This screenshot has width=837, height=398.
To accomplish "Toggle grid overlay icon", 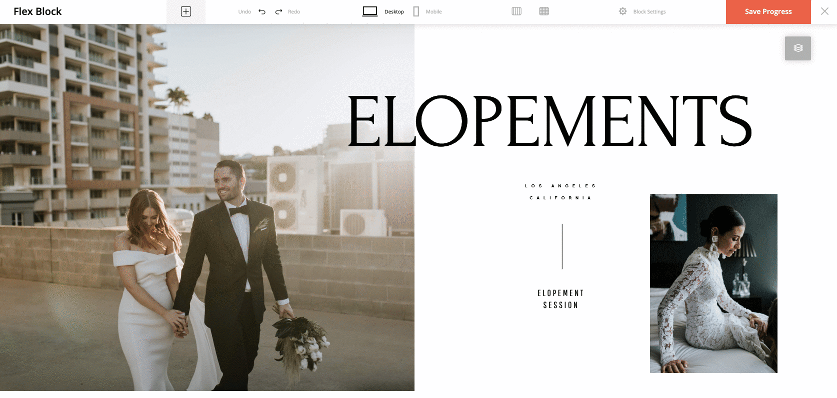I will [x=544, y=11].
